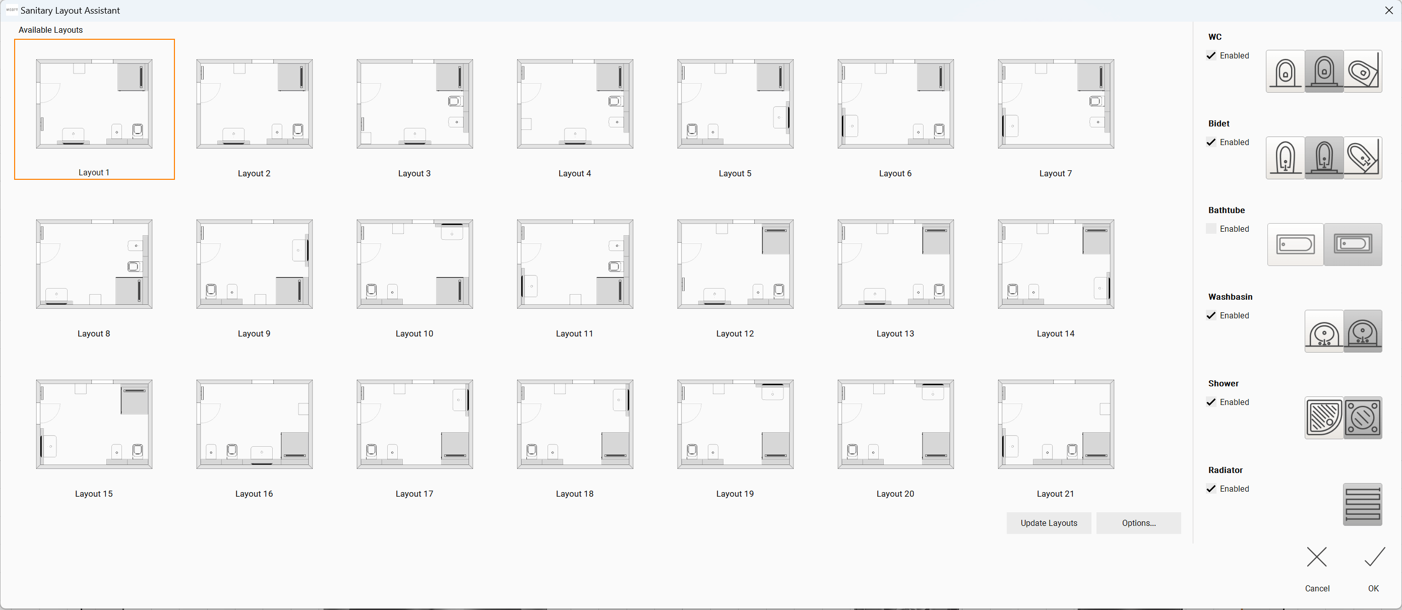Open the Options... dialog button
1402x610 pixels.
point(1138,523)
